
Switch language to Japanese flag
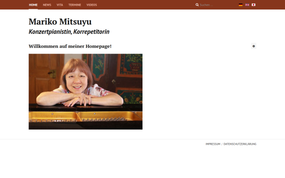coord(254,5)
